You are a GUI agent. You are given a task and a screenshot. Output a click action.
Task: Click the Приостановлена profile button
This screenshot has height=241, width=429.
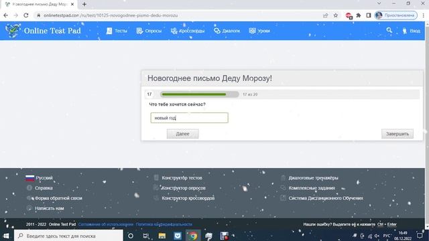point(396,15)
